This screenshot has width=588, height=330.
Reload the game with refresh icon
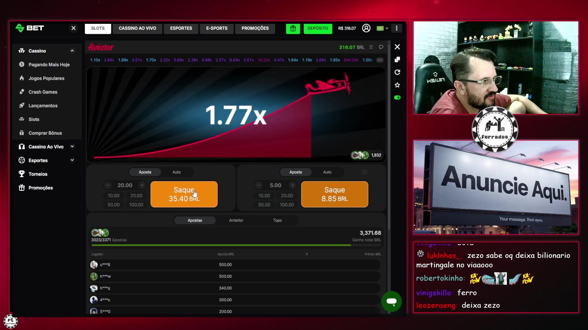coord(397,72)
